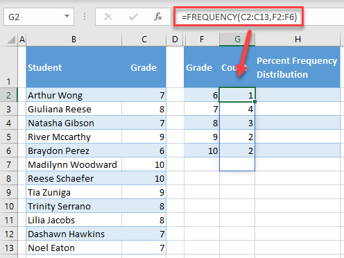Click the Grade header in column F
344x258 pixels.
(202, 67)
